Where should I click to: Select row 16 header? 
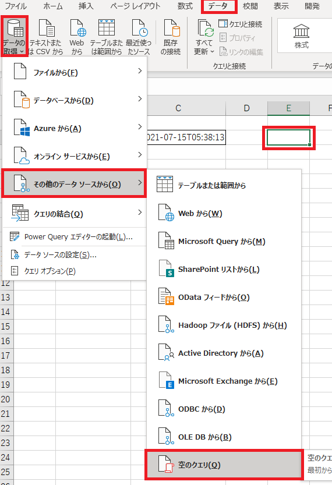coord(6,341)
